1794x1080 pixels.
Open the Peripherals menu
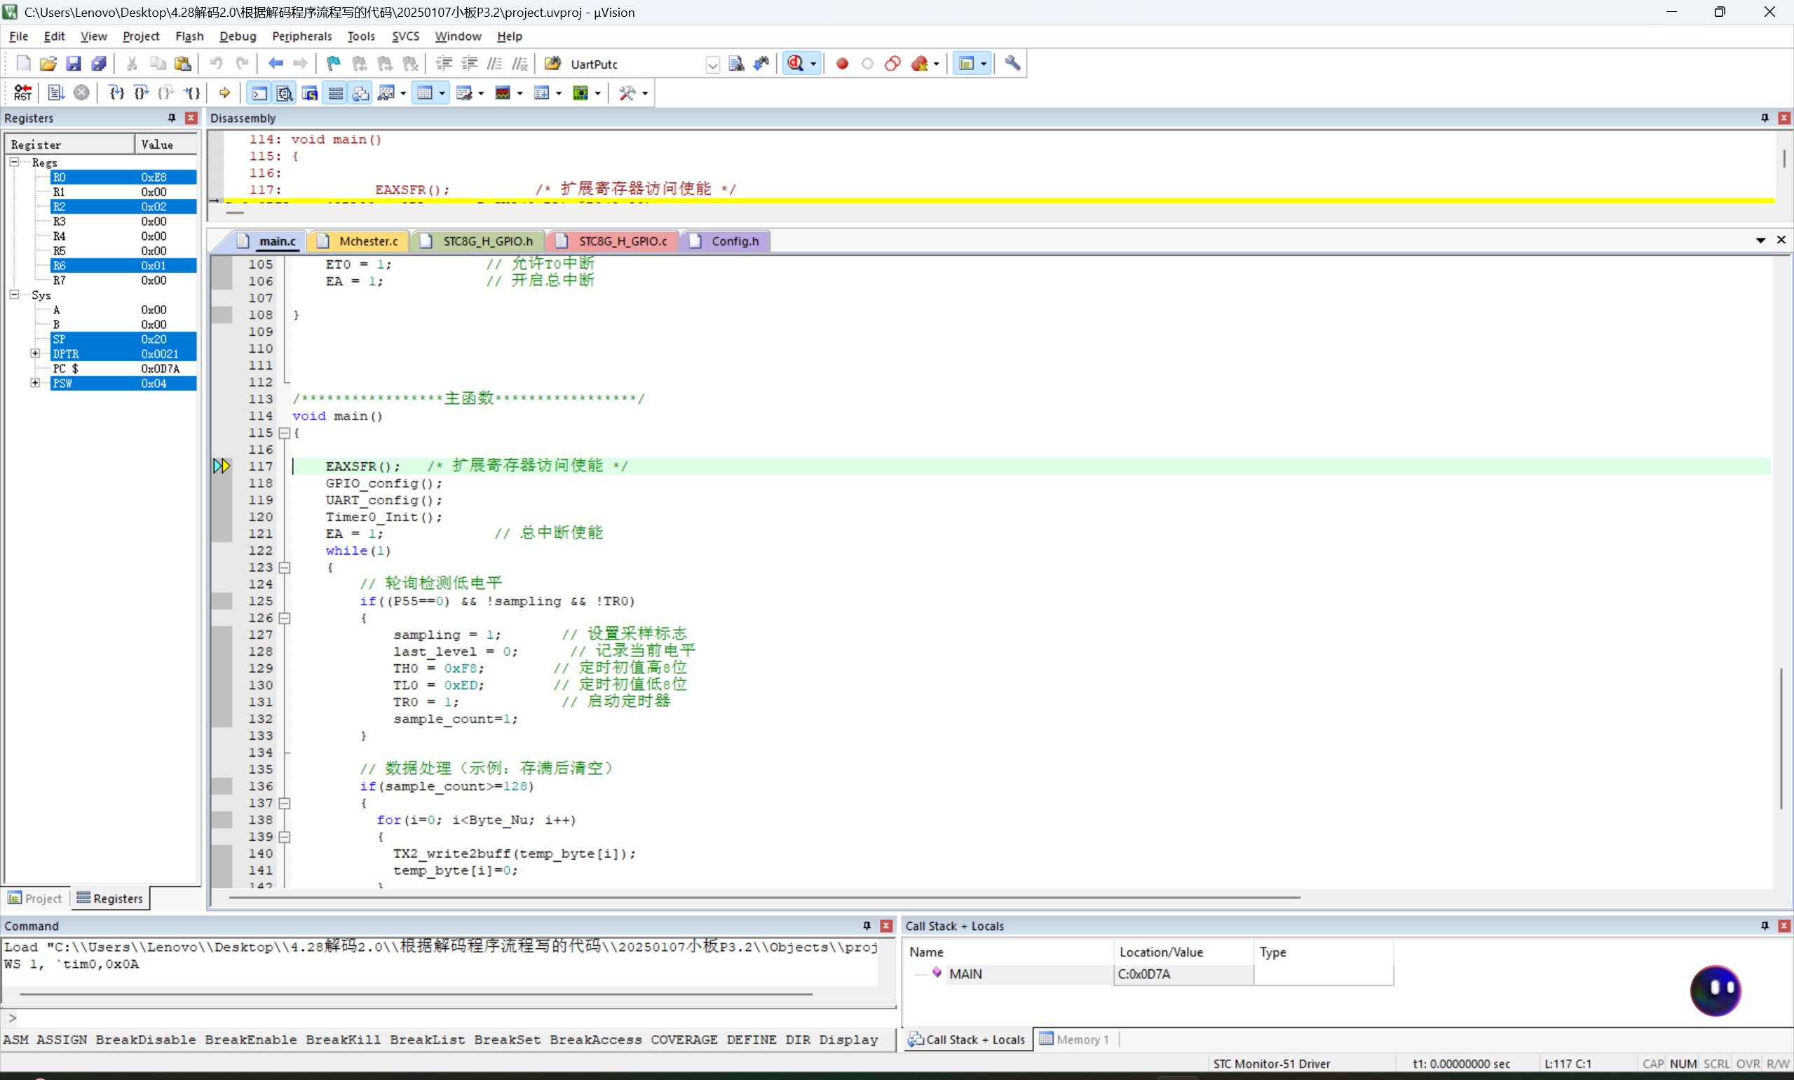click(x=301, y=36)
